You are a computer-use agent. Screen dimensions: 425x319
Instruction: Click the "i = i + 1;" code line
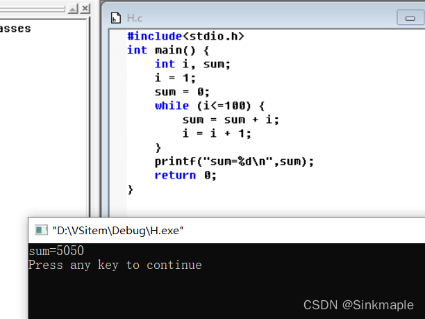(217, 133)
